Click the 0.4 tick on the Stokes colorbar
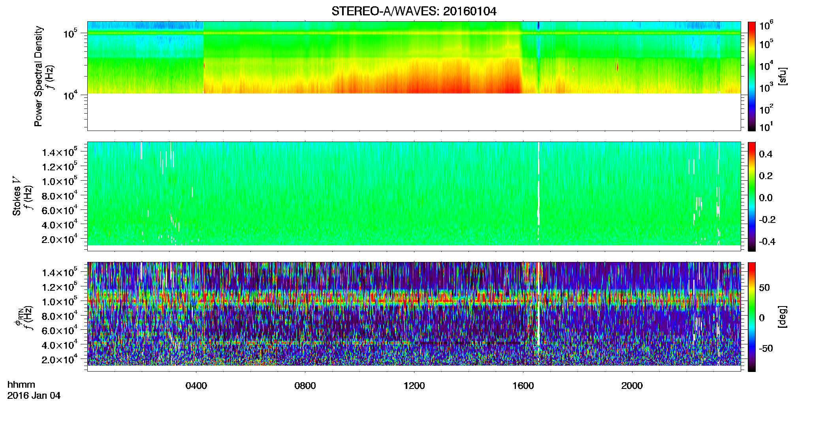Viewport: 828px width, 426px height. point(766,154)
